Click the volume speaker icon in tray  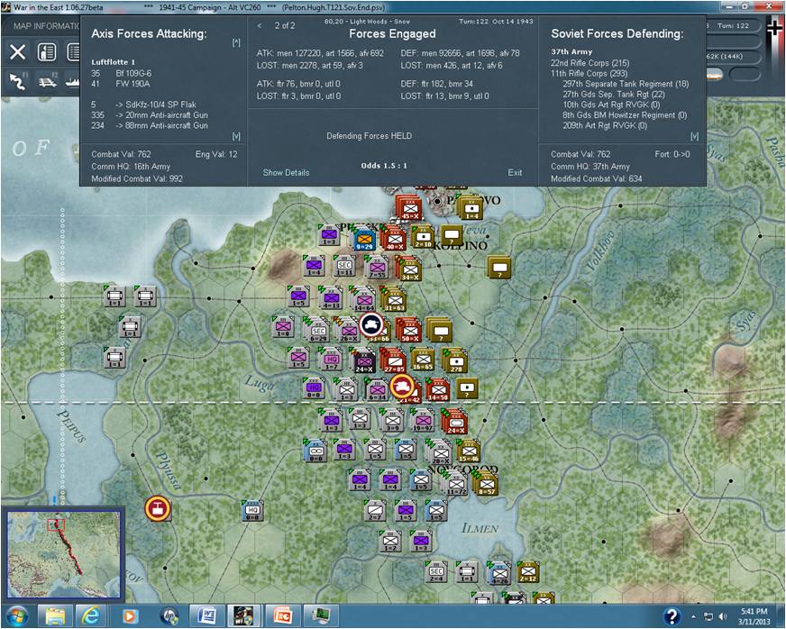click(x=722, y=616)
